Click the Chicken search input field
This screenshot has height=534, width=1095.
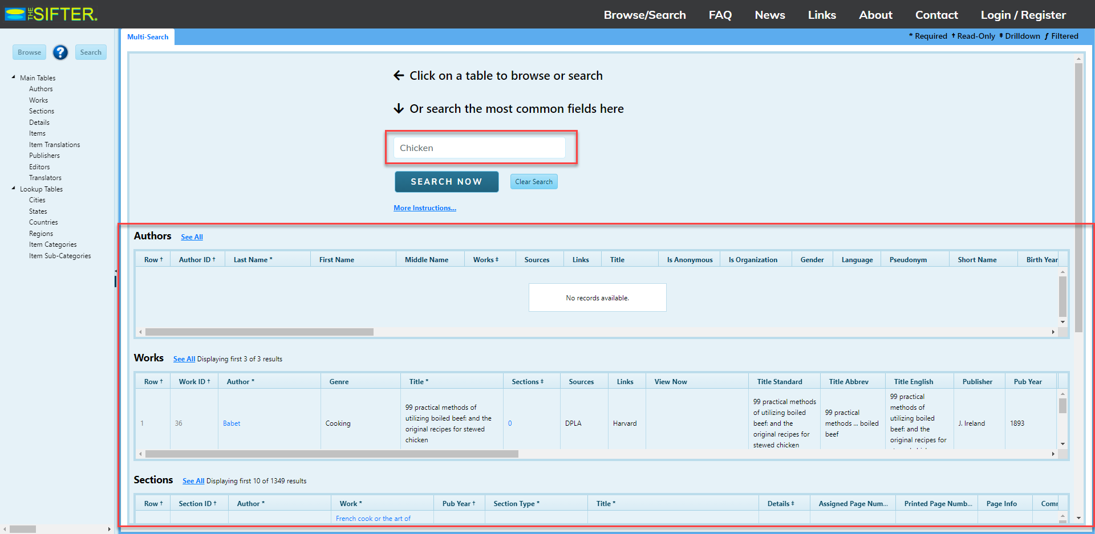pyautogui.click(x=479, y=148)
